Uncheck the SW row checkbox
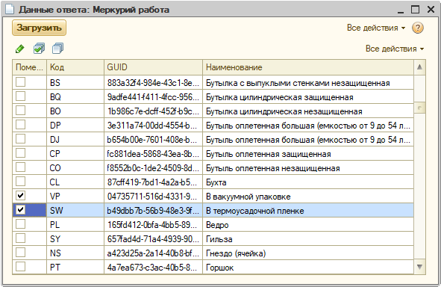Image resolution: width=441 pixels, height=287 pixels. 21,209
